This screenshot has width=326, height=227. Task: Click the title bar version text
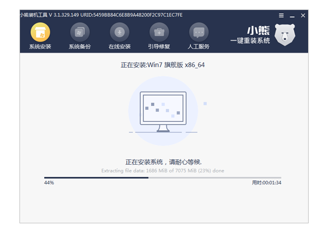[101, 15]
